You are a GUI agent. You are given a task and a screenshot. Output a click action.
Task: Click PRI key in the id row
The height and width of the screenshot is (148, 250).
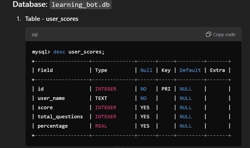[x=166, y=89]
